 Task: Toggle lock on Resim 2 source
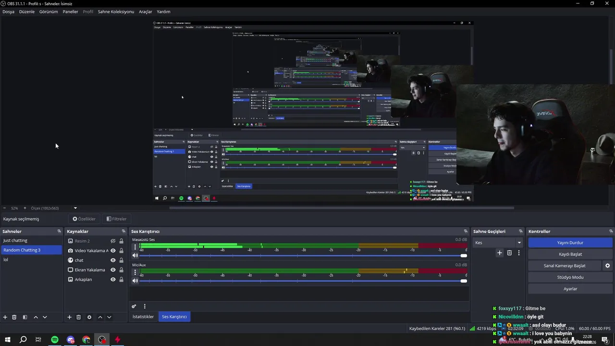(121, 241)
